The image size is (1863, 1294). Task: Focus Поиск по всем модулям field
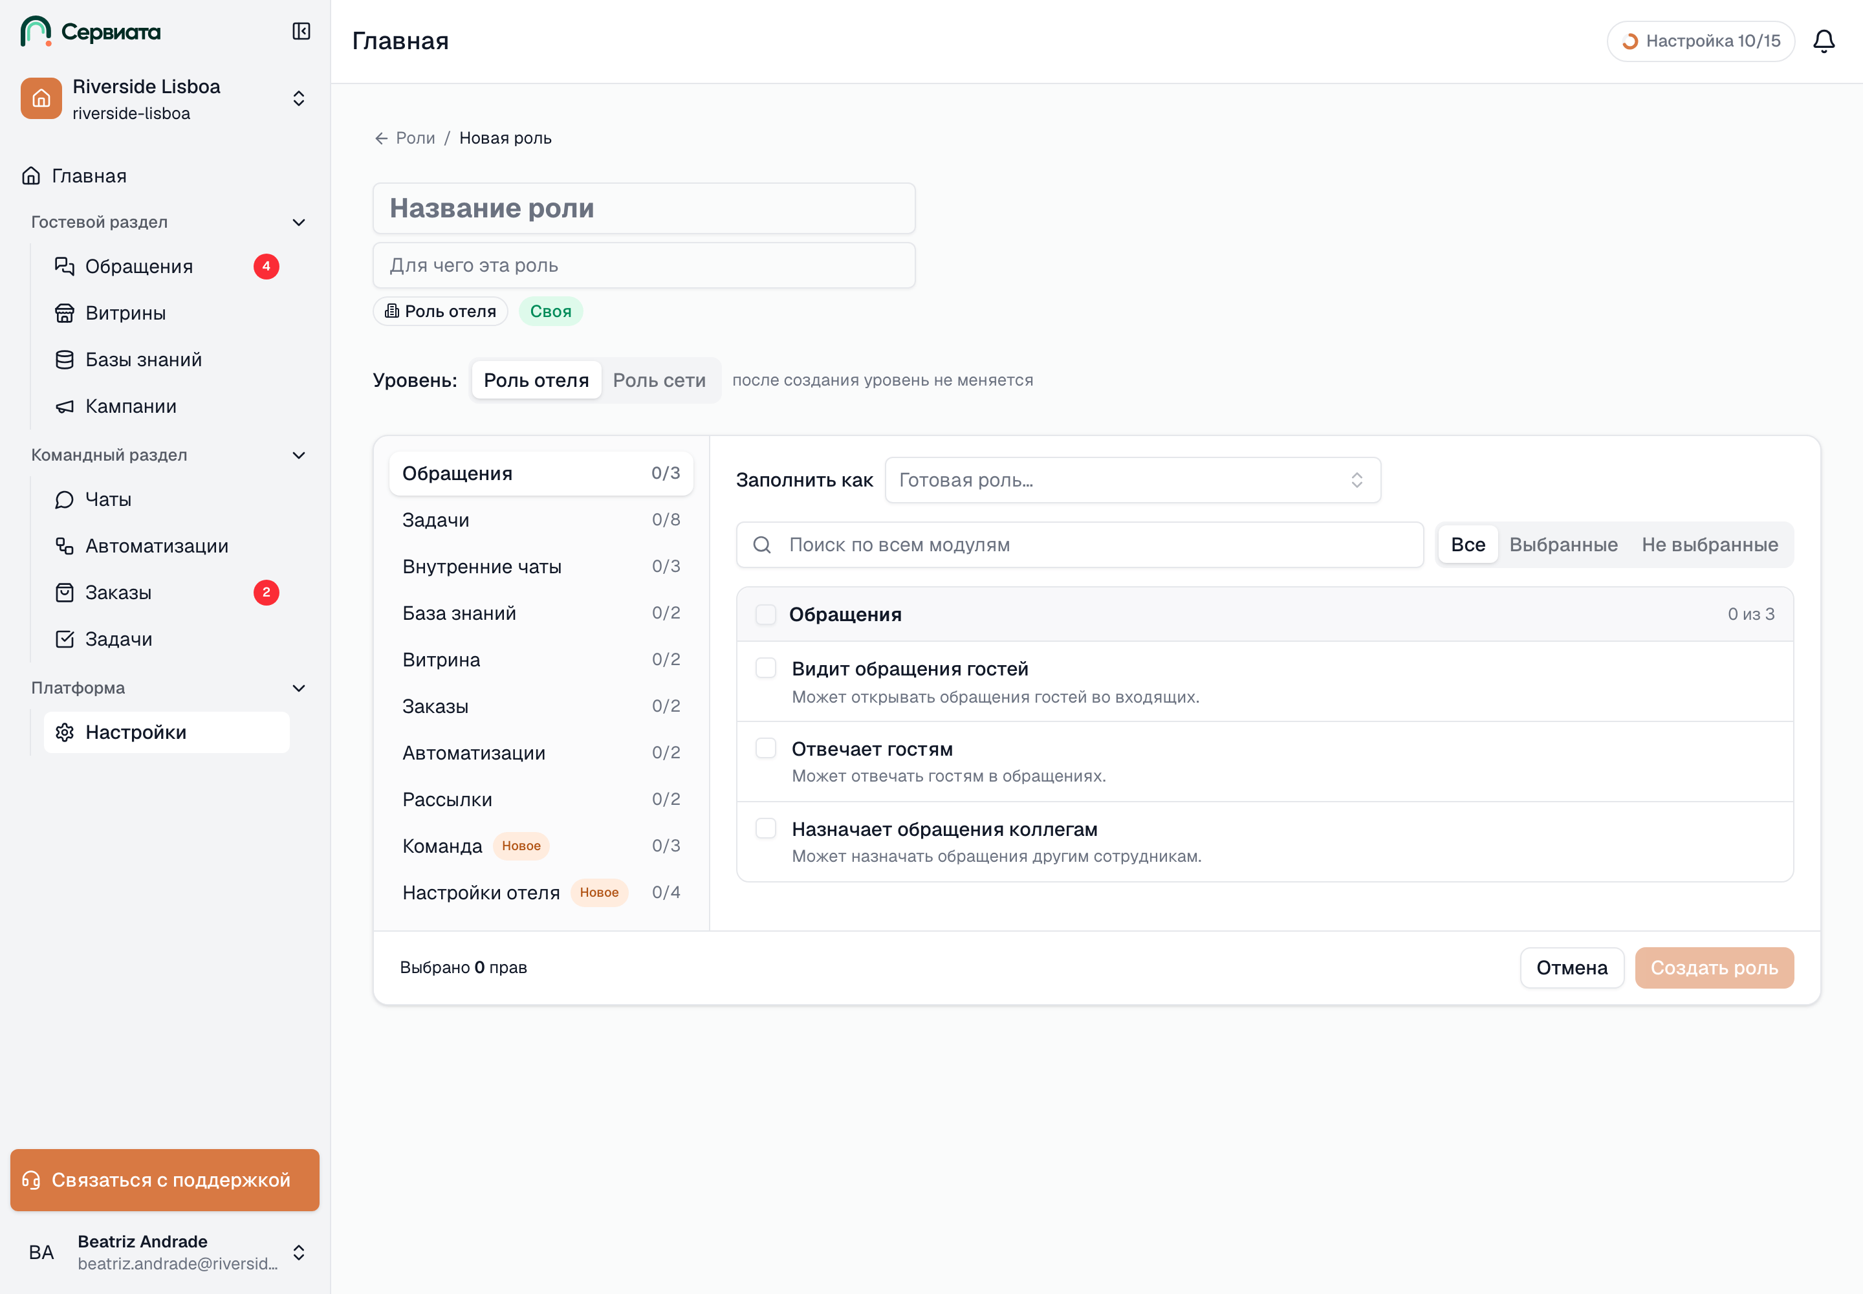coord(1080,545)
